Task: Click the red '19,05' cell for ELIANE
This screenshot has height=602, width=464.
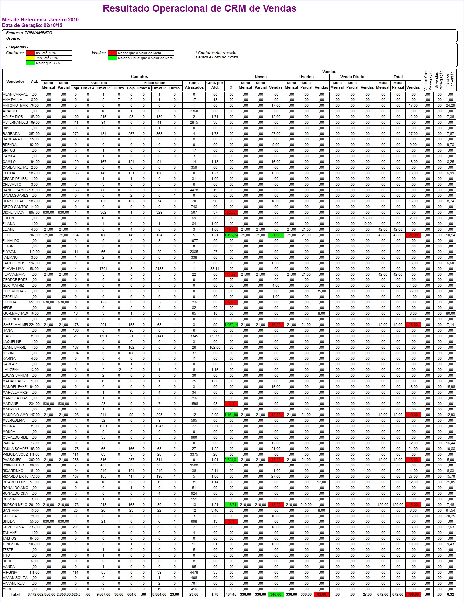Action: [231, 229]
